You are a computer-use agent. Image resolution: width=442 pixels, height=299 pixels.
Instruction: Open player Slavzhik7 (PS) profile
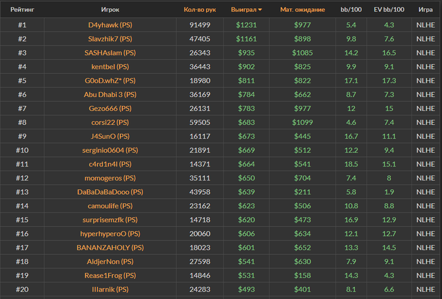point(110,39)
